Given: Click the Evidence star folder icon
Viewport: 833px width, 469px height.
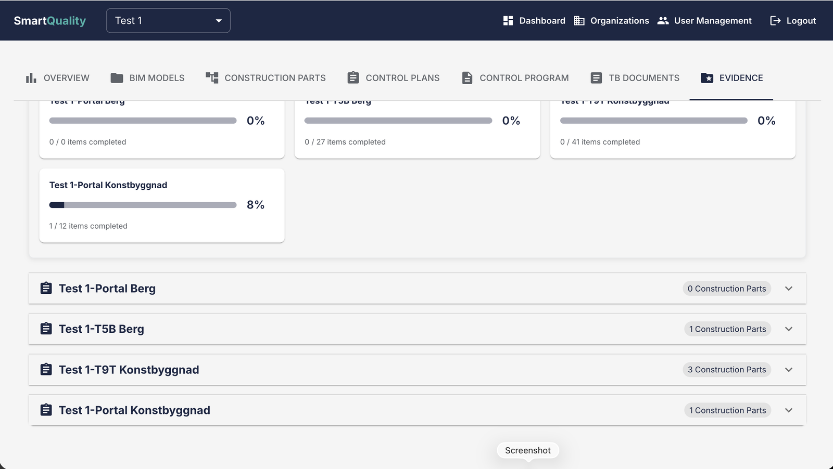Looking at the screenshot, I should point(707,78).
